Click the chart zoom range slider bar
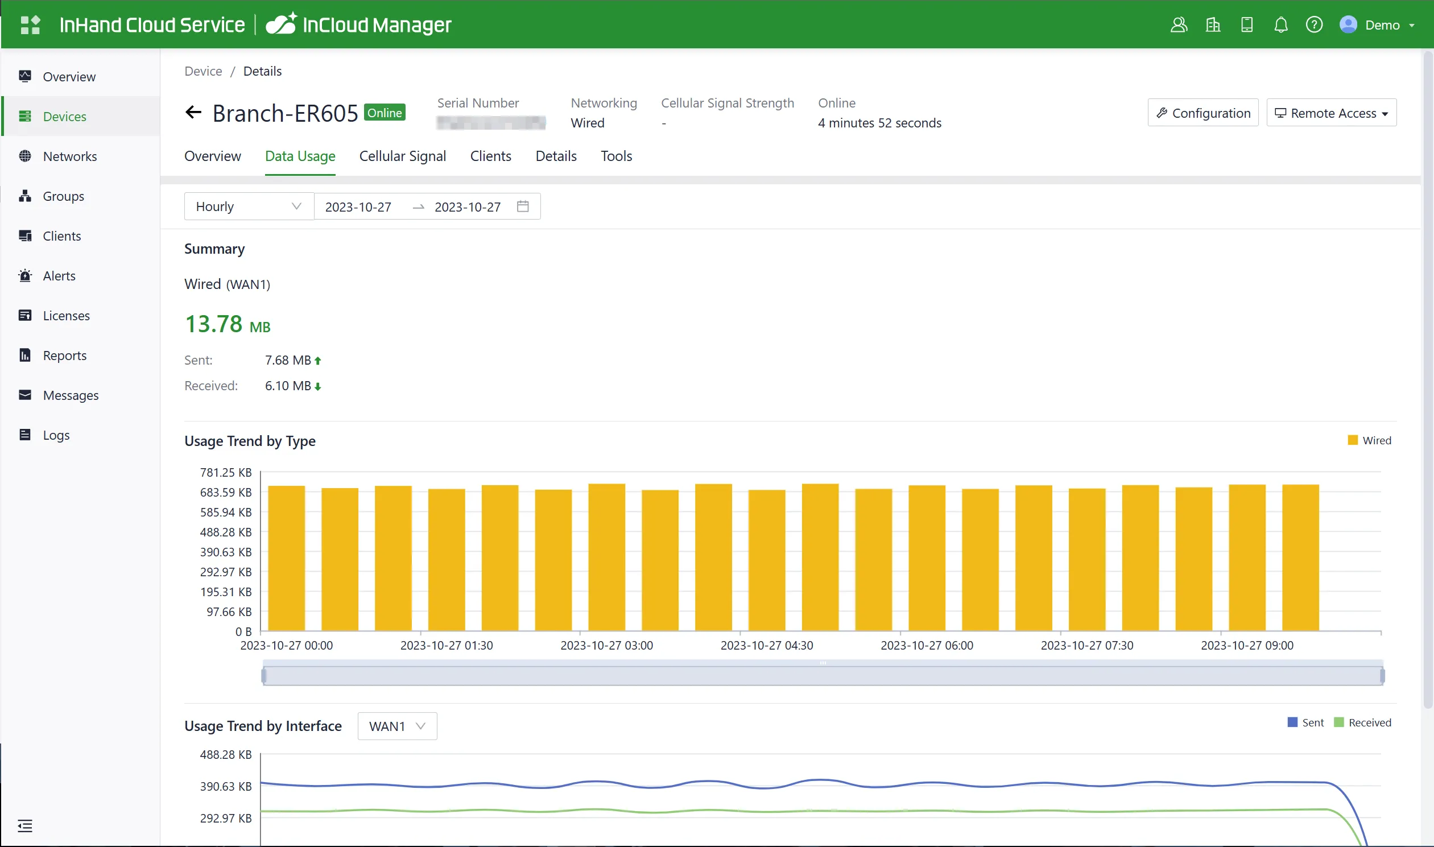Image resolution: width=1434 pixels, height=847 pixels. pos(823,675)
